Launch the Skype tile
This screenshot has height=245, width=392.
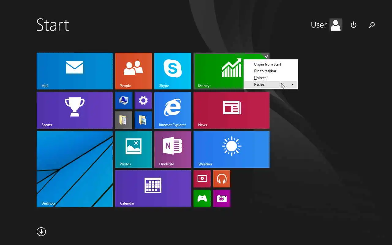(173, 71)
